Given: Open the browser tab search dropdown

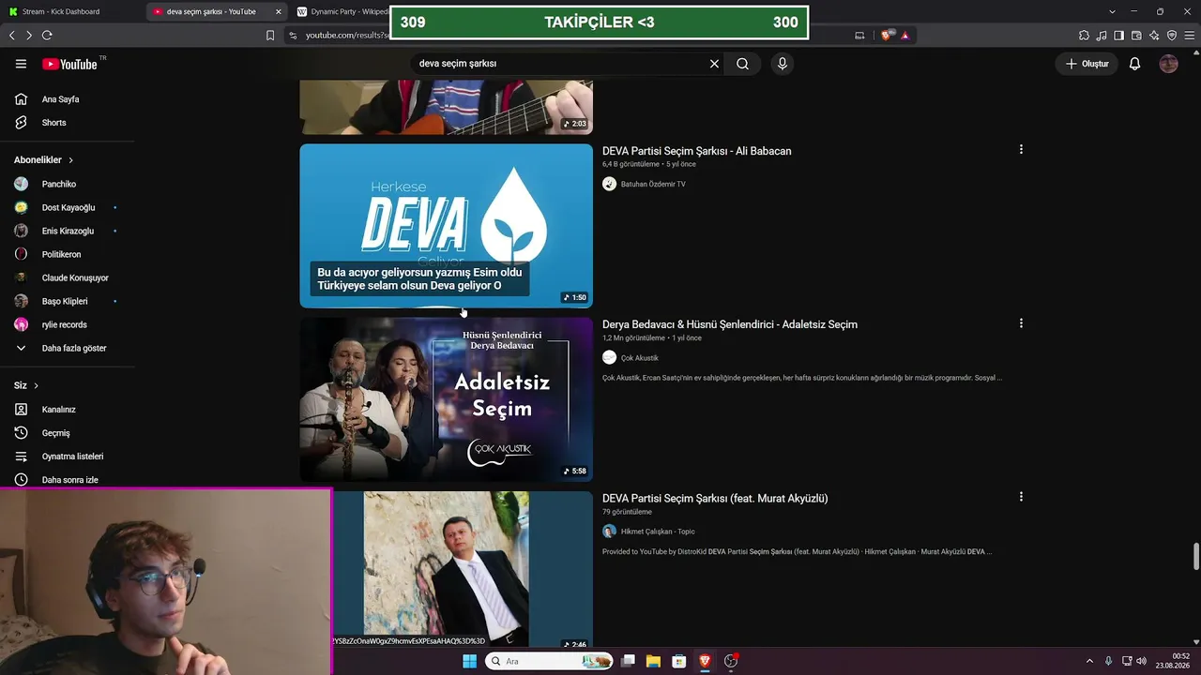Looking at the screenshot, I should 1112,11.
